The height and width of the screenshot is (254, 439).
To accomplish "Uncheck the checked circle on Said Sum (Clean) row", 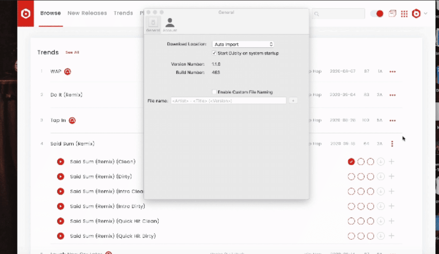I will point(351,162).
